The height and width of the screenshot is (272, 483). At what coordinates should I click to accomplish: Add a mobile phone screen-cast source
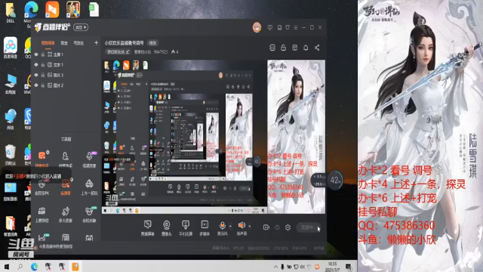(186, 228)
